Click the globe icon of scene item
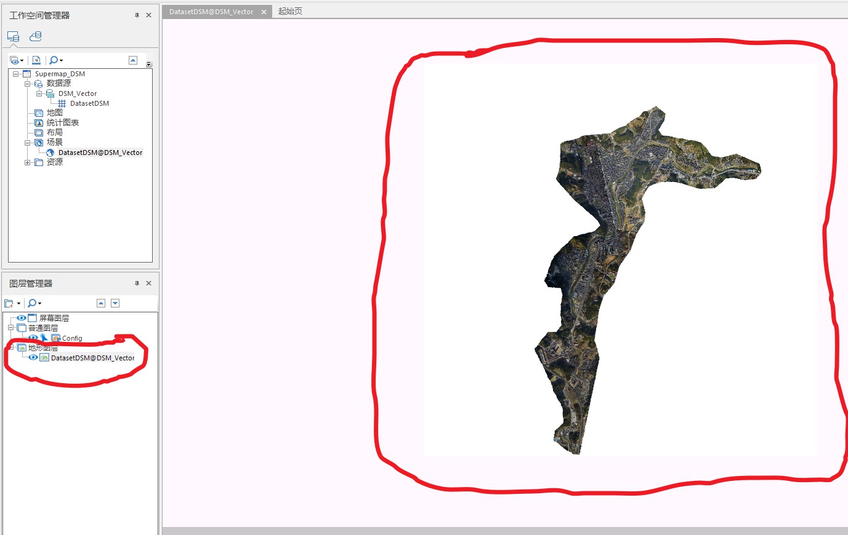Image resolution: width=848 pixels, height=535 pixels. pos(50,153)
